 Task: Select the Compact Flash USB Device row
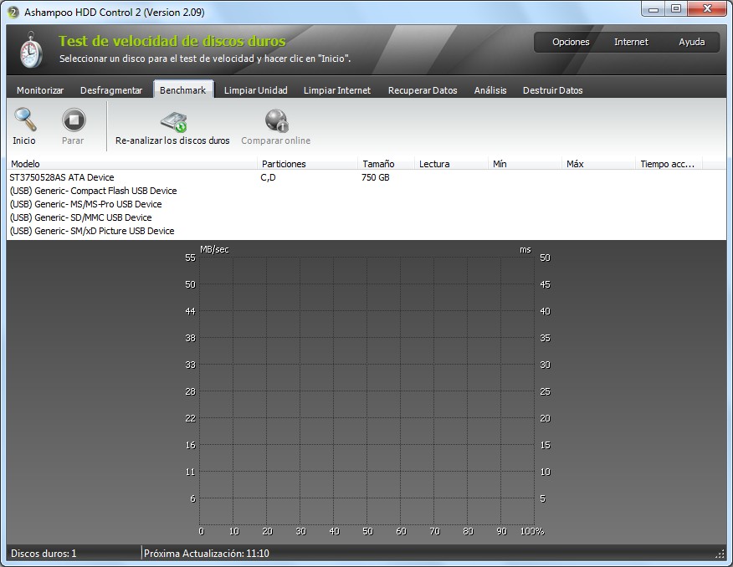(366, 191)
